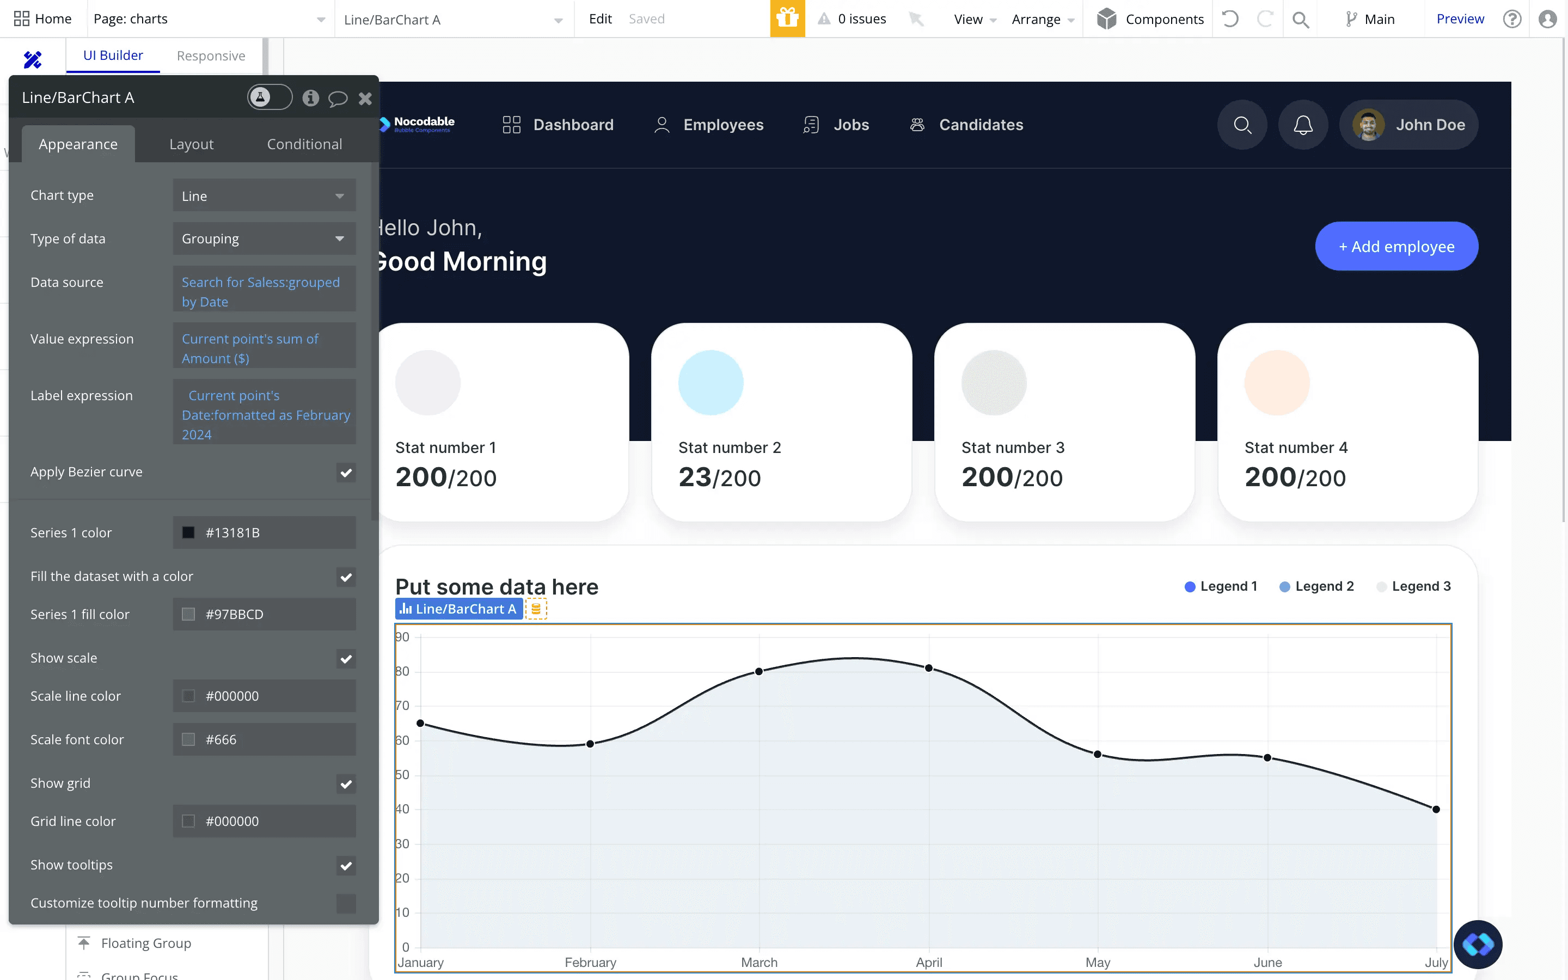This screenshot has height=980, width=1568.
Task: Switch to the Conditional tab
Action: click(304, 143)
